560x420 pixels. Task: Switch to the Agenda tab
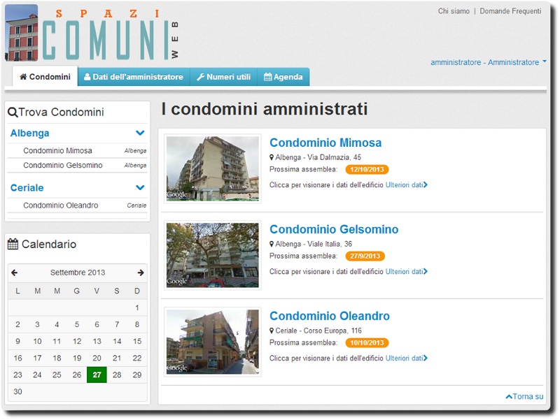[283, 78]
